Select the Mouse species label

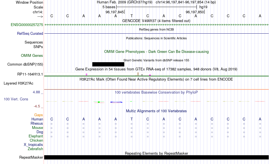coord(37,128)
